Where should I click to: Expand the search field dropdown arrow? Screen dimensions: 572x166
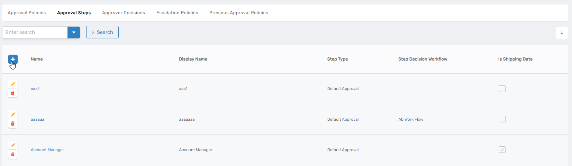point(74,33)
